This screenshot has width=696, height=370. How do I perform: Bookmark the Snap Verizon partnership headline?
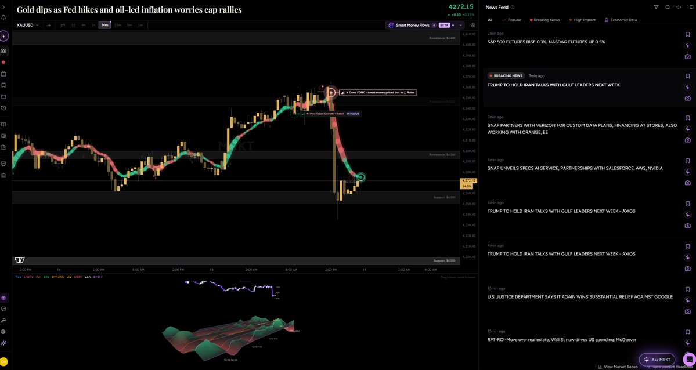pyautogui.click(x=687, y=117)
